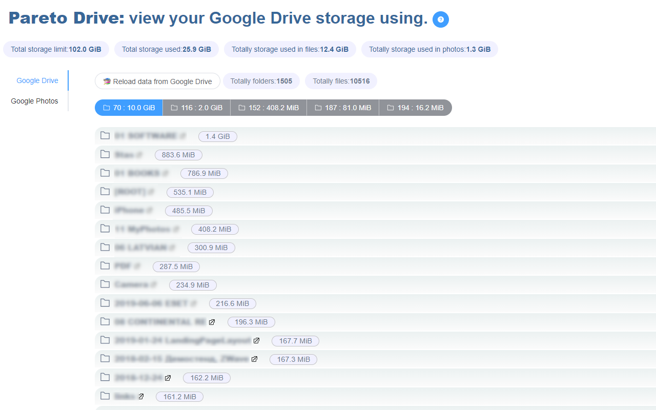Select the "187 : 81.0 MiB" size tab

pyautogui.click(x=343, y=107)
